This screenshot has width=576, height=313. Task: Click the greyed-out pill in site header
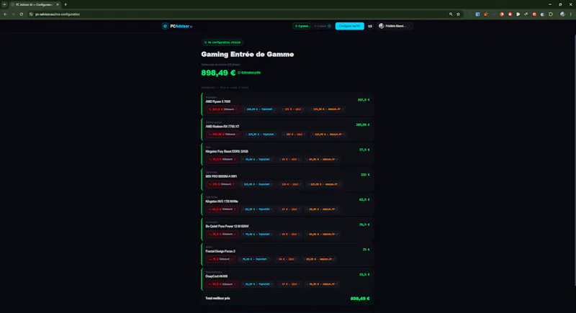[x=322, y=26]
